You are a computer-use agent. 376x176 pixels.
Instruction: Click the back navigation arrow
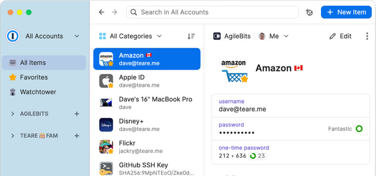coord(102,12)
